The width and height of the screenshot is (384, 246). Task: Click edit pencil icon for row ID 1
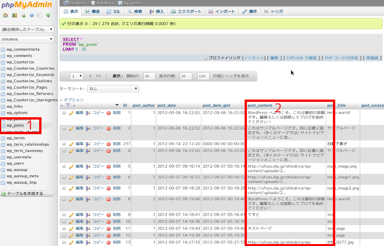[x=71, y=113]
